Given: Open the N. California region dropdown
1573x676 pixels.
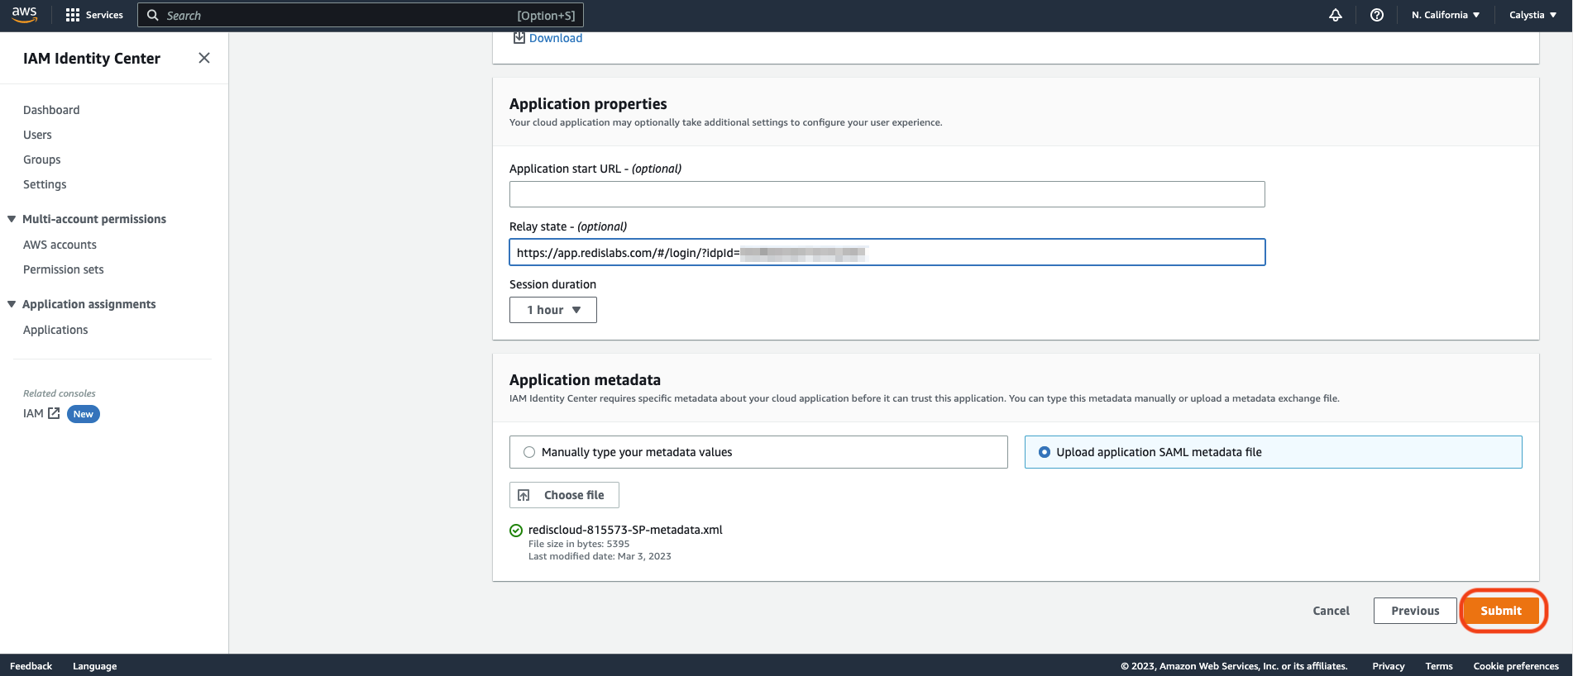Looking at the screenshot, I should click(1445, 15).
